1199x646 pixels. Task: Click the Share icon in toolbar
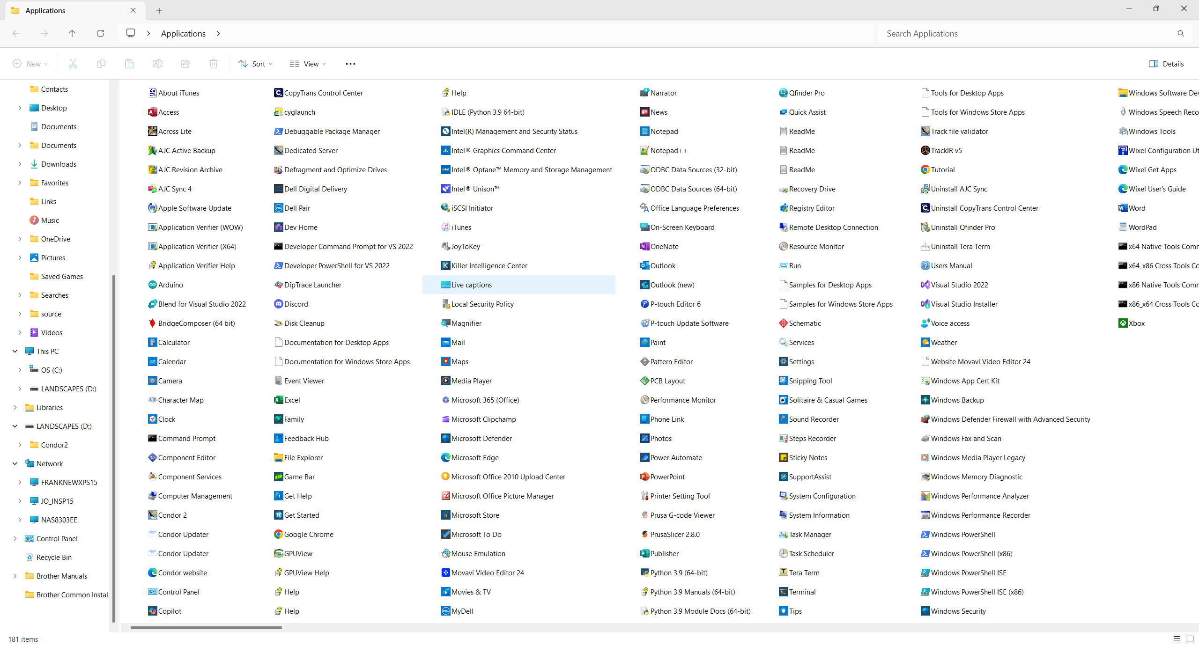(x=185, y=64)
